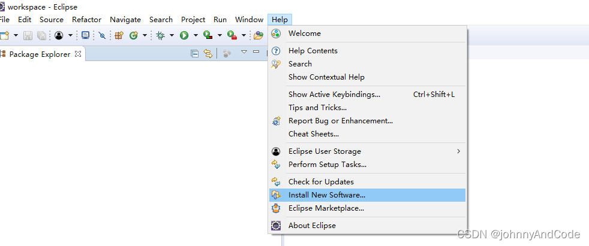Click the Check for Updates arrows icon
Viewport: 589px width, 246px height.
point(276,181)
